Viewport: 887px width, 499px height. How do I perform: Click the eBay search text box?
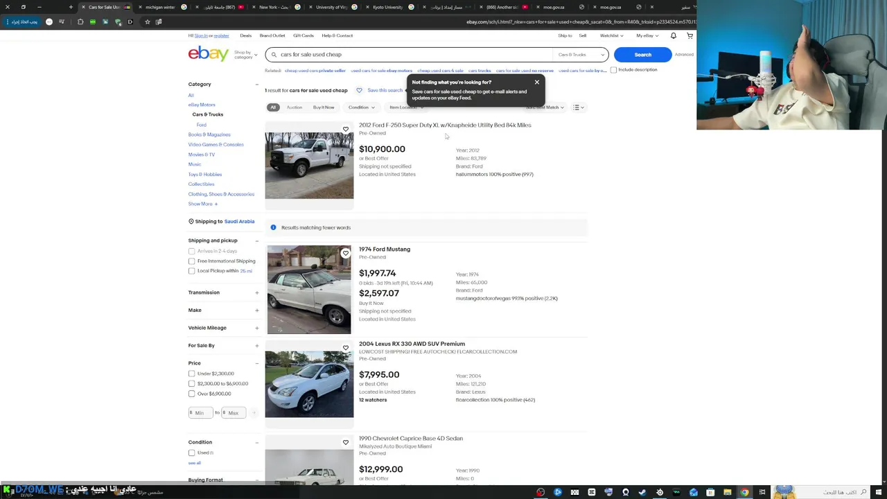tap(409, 54)
